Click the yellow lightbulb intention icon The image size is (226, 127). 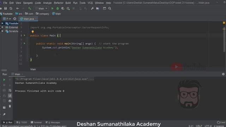33,31
